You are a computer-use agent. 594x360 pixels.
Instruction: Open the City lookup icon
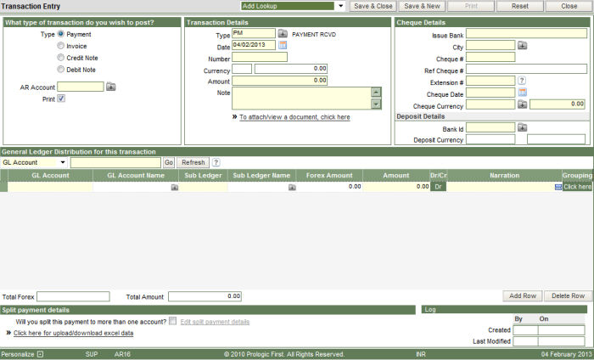pos(522,46)
